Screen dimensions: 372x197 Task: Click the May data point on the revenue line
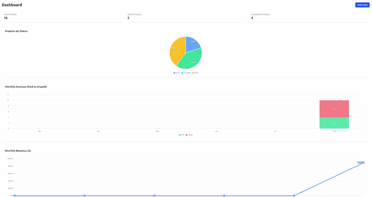pos(154,195)
